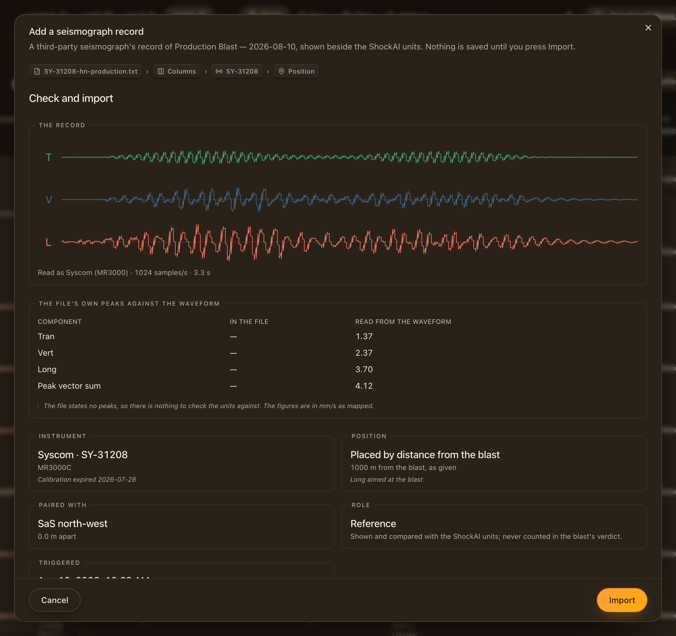This screenshot has height=636, width=676.
Task: Click the 'Reference' role heading
Action: [373, 524]
